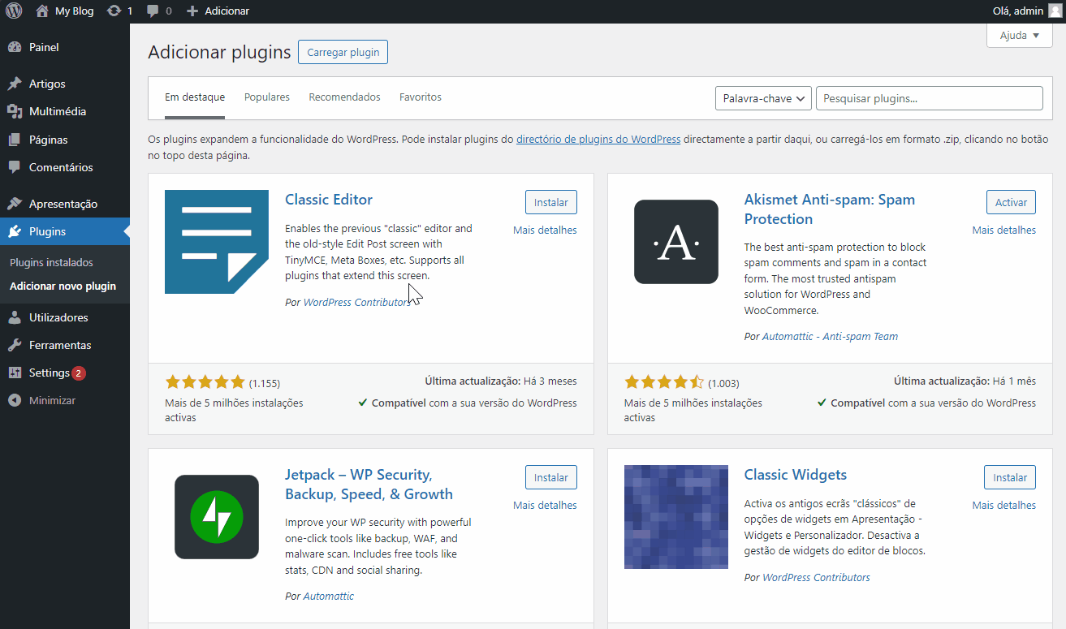Open Automattic - Anti-spam Team author link
The image size is (1066, 629).
pyautogui.click(x=830, y=336)
